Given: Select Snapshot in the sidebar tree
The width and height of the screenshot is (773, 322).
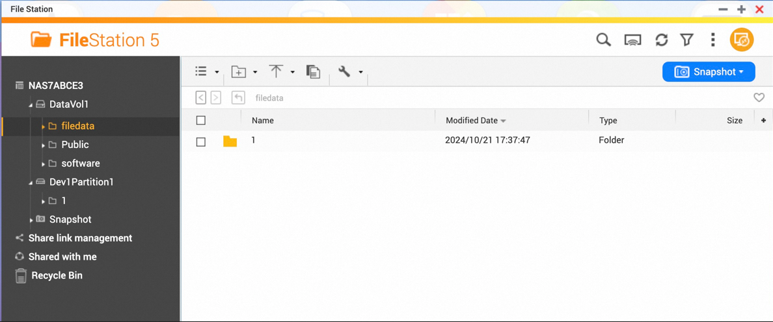Looking at the screenshot, I should [x=70, y=219].
